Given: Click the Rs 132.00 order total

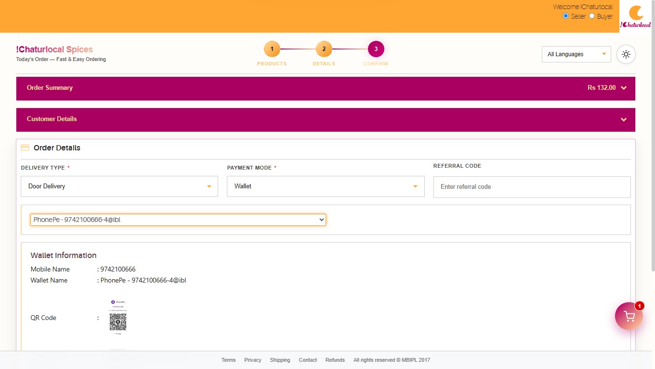Looking at the screenshot, I should (x=602, y=88).
